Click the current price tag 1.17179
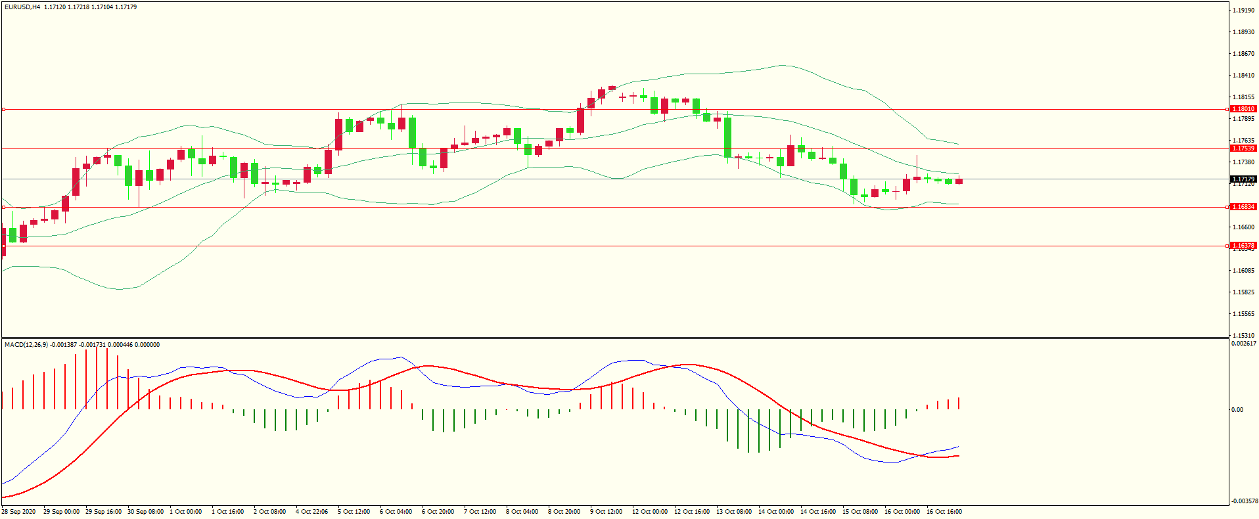The height and width of the screenshot is (519, 1259). (x=1243, y=179)
